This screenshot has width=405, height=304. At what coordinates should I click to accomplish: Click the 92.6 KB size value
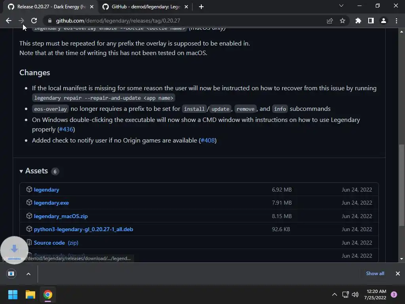281,229
